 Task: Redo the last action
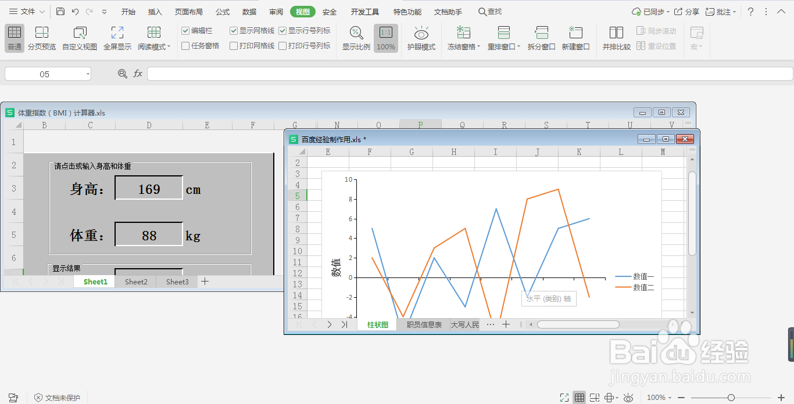coord(89,12)
